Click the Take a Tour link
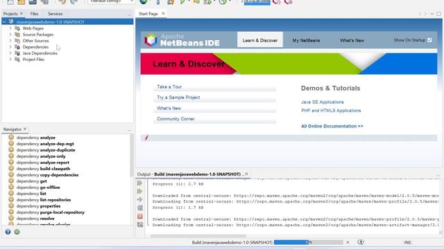 click(169, 86)
